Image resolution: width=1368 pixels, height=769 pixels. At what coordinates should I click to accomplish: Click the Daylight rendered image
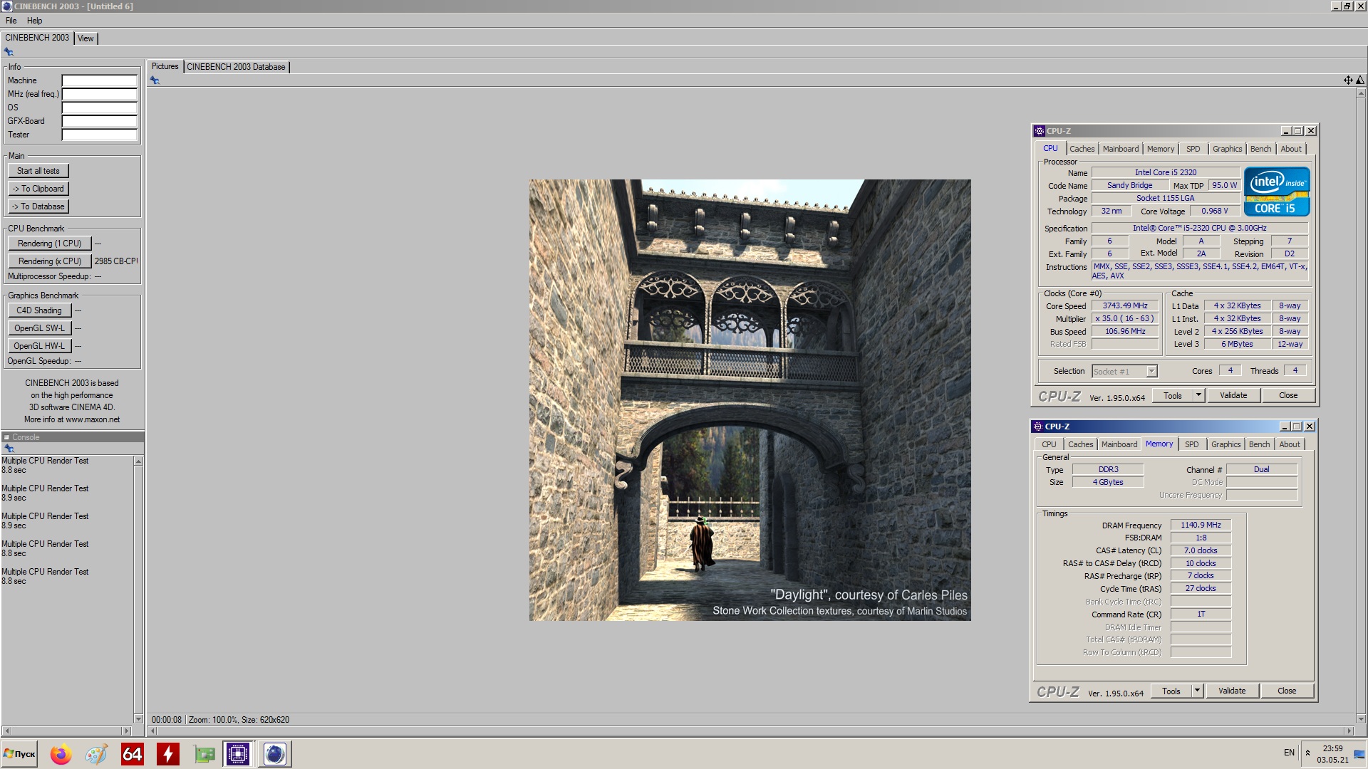[750, 400]
